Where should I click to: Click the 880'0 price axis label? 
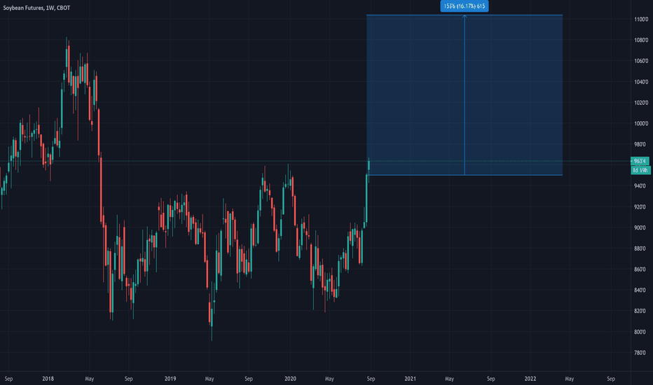[640, 248]
